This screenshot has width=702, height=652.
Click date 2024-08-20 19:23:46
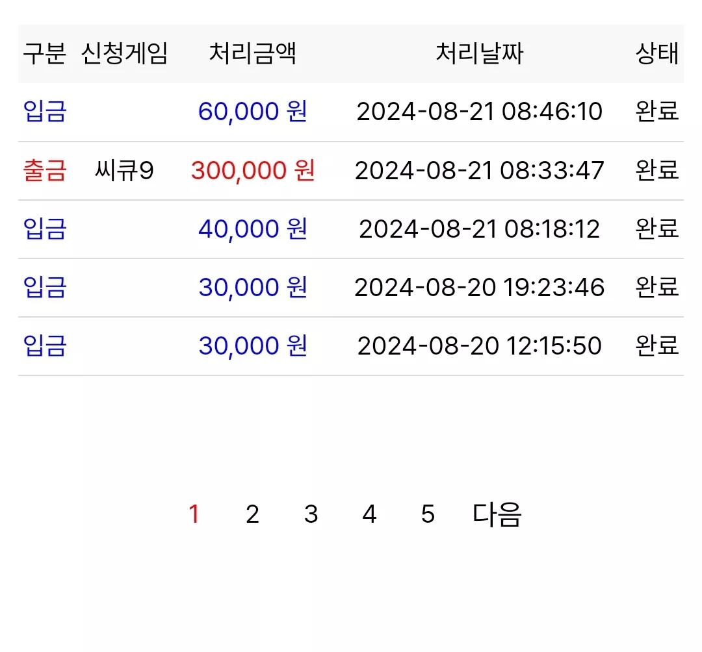479,288
